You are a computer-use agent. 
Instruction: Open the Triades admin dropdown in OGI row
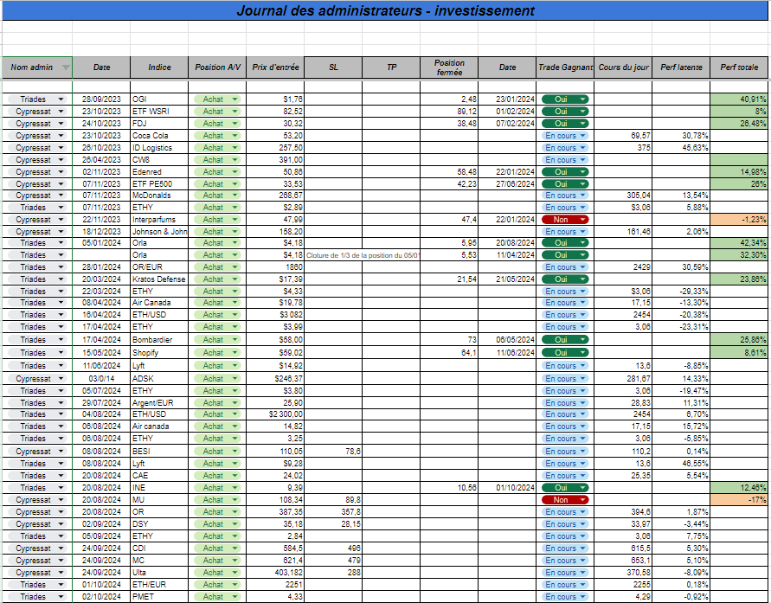[37, 99]
